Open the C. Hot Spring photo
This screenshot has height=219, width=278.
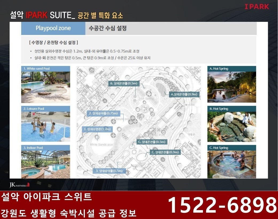coord(232,164)
